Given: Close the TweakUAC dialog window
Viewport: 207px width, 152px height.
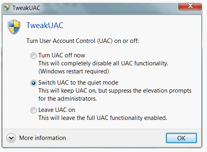Looking at the screenshot, I should (190, 6).
